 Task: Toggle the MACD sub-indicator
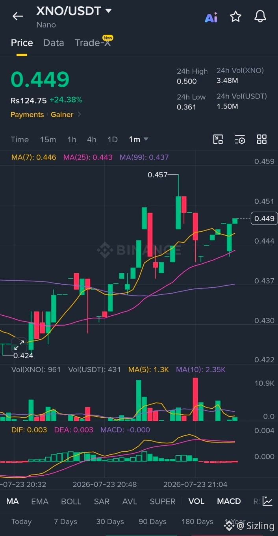(229, 501)
